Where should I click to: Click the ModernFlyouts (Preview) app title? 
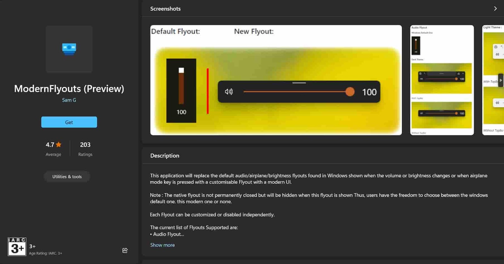pyautogui.click(x=69, y=89)
